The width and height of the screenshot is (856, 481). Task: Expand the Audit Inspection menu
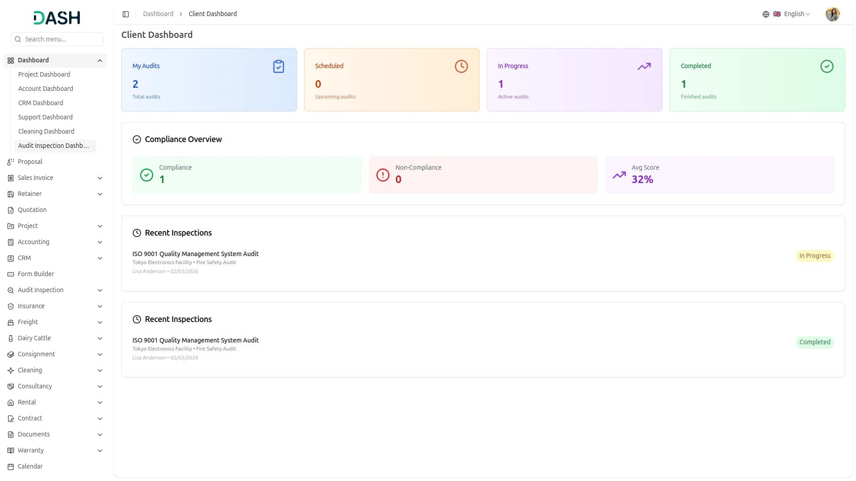[100, 290]
